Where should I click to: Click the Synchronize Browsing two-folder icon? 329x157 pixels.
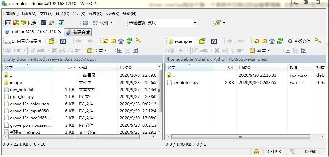click(16, 23)
